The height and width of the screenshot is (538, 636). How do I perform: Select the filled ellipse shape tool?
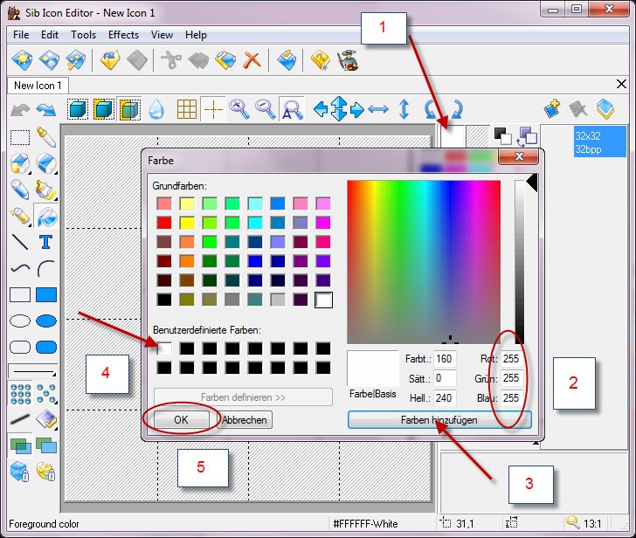46,321
